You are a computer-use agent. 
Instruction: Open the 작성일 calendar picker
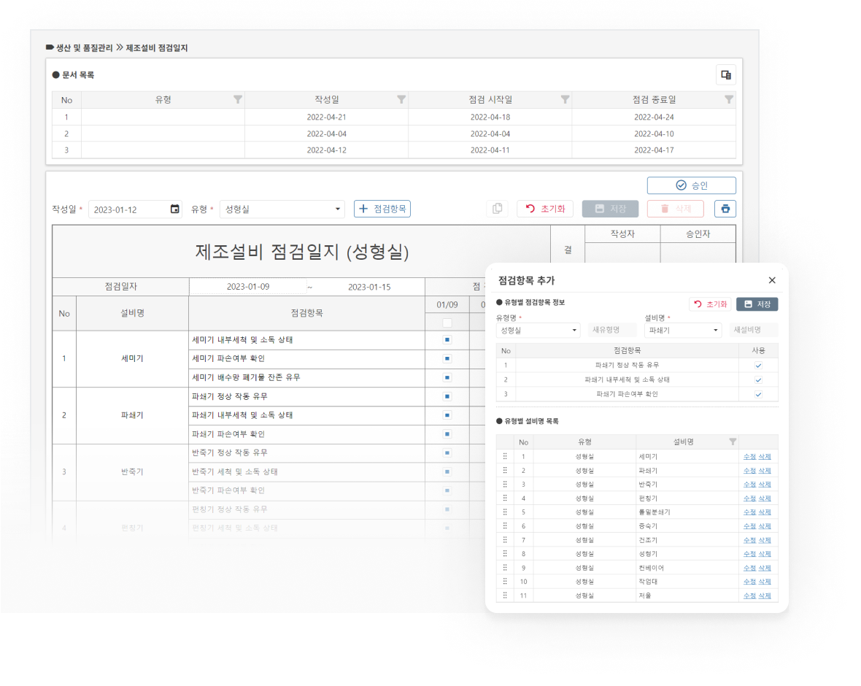(x=174, y=209)
